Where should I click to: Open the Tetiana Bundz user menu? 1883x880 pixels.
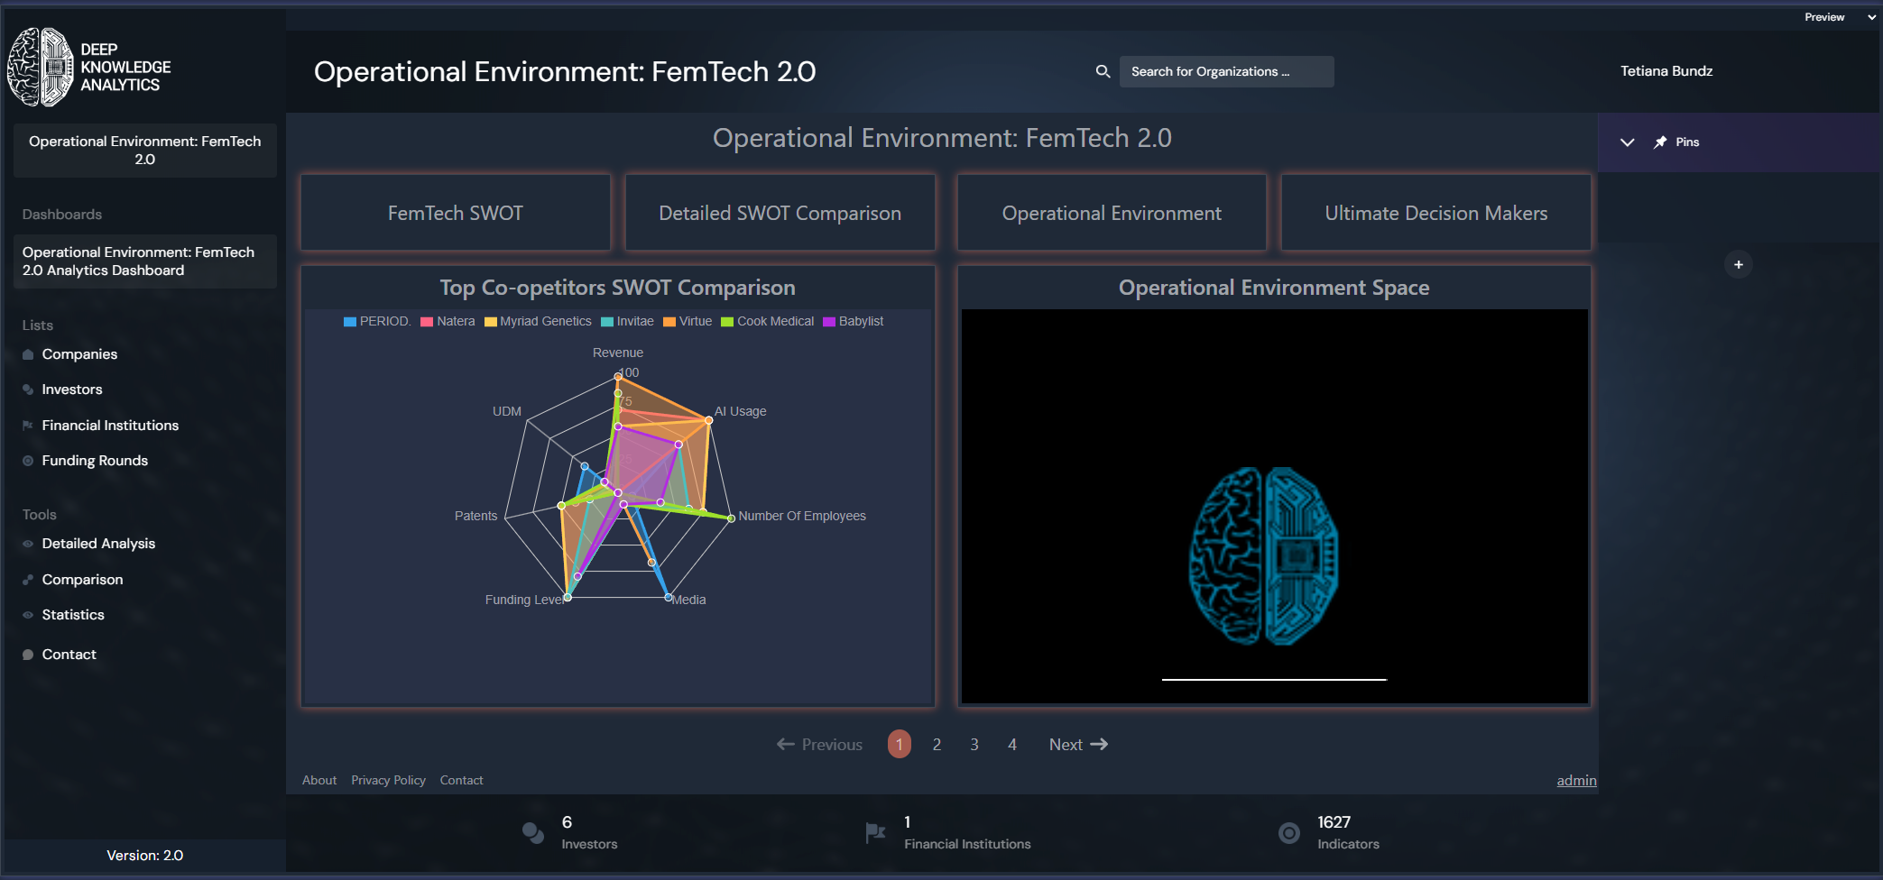(1666, 71)
